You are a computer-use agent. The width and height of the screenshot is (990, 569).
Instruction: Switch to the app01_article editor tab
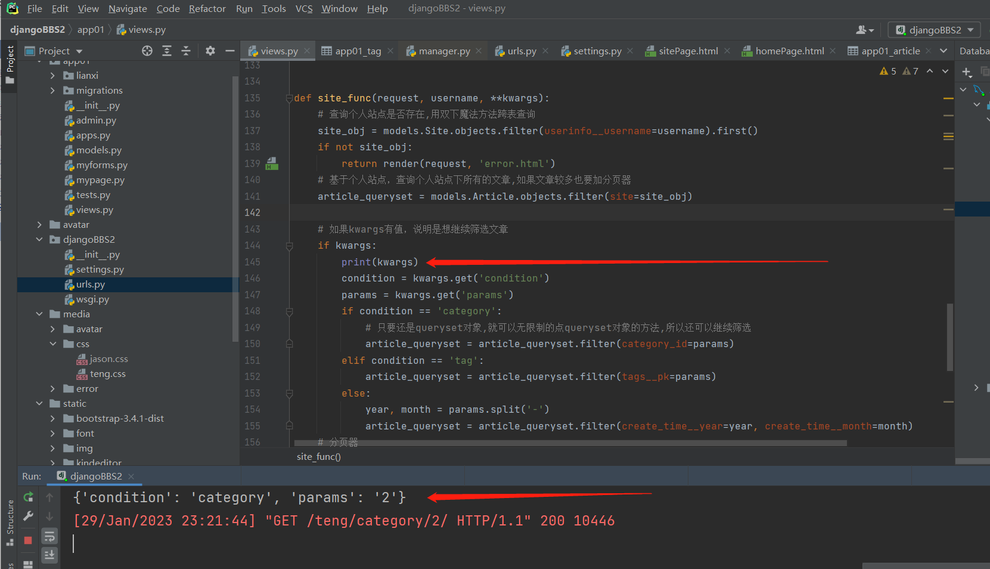890,51
